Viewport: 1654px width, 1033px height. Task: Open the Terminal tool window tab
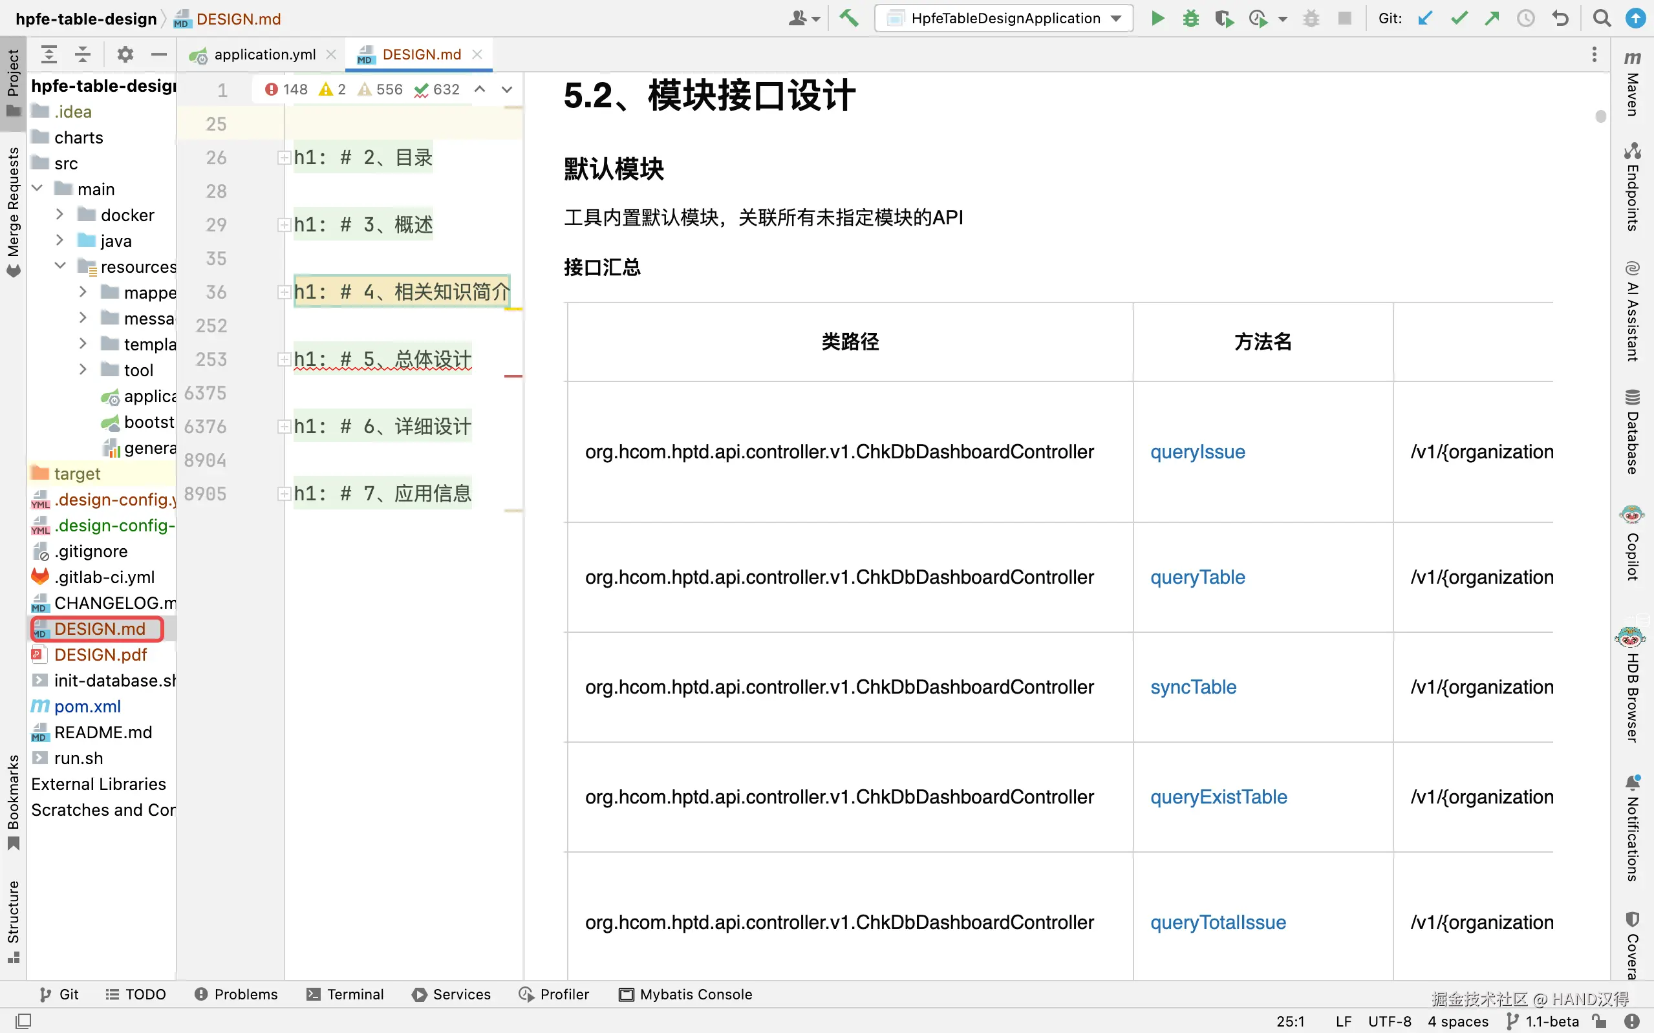coord(345,994)
